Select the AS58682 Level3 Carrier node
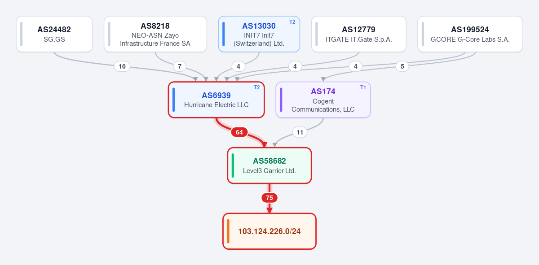539x265 pixels. [x=269, y=165]
